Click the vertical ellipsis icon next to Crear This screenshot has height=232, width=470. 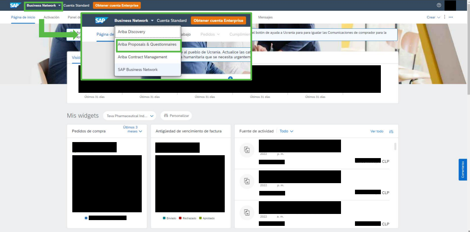[x=445, y=17]
